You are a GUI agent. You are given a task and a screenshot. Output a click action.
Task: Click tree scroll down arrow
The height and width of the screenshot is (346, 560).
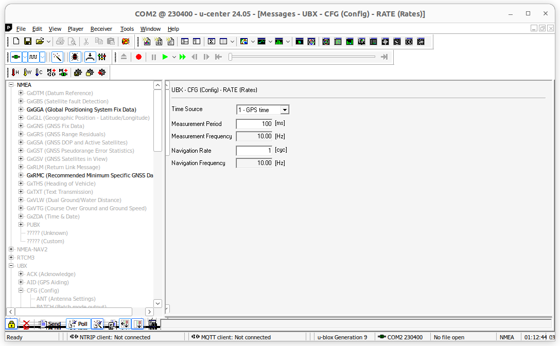point(158,303)
